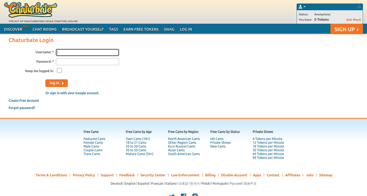Toggle the Keep me logged in checkbox

click(59, 71)
